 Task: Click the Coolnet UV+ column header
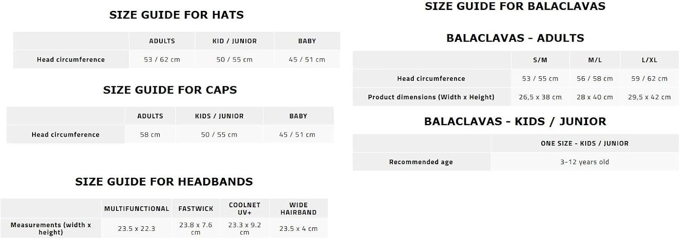[x=244, y=209]
